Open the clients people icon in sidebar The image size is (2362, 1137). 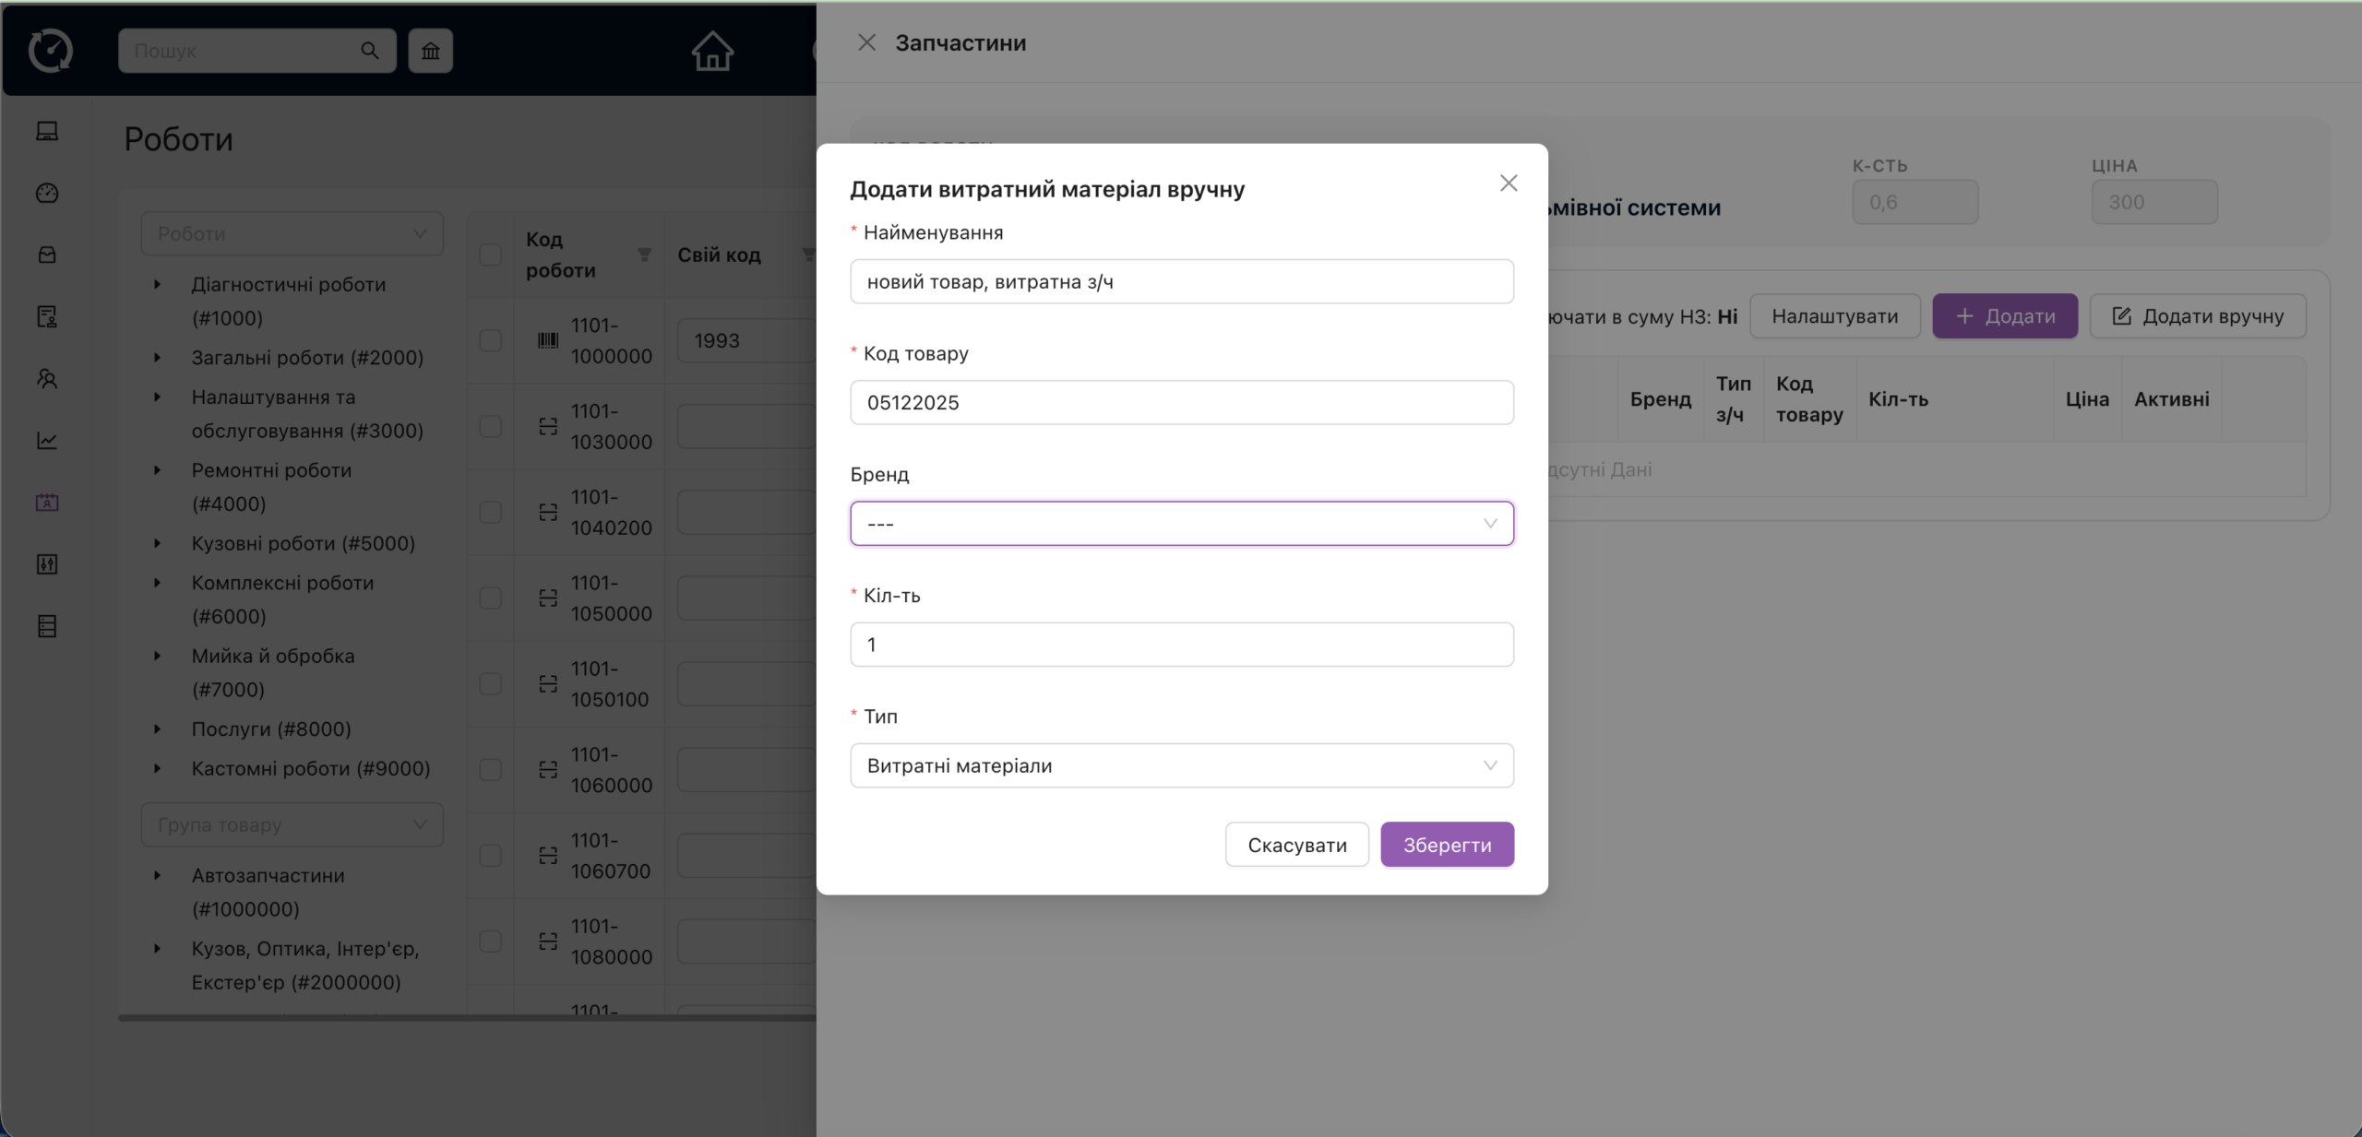47,378
